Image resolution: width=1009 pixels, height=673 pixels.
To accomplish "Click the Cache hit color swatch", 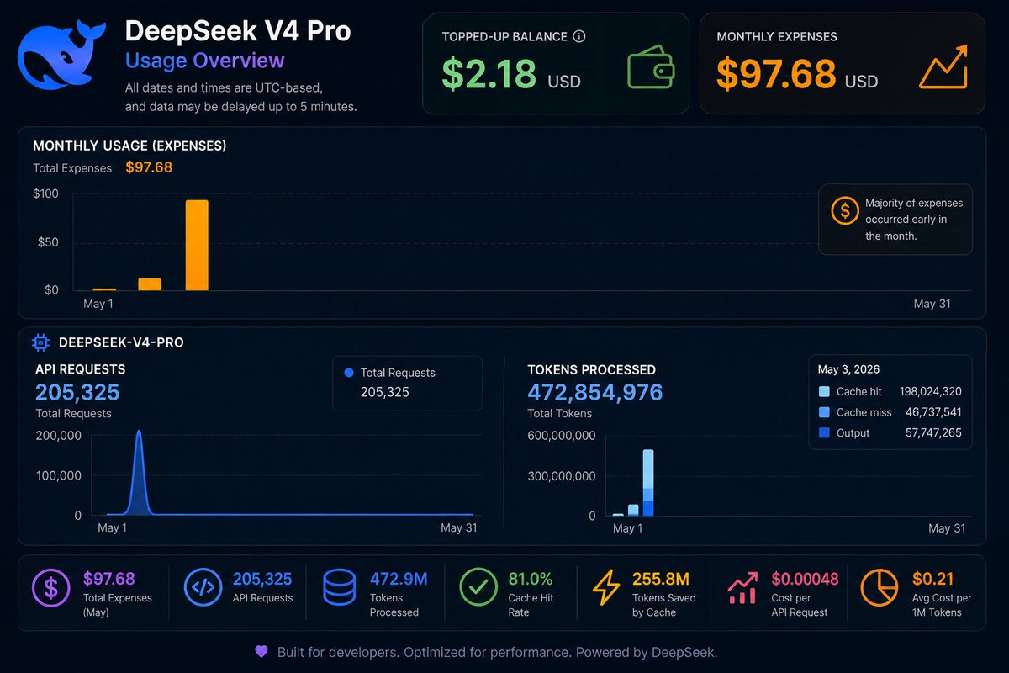I will pos(823,392).
